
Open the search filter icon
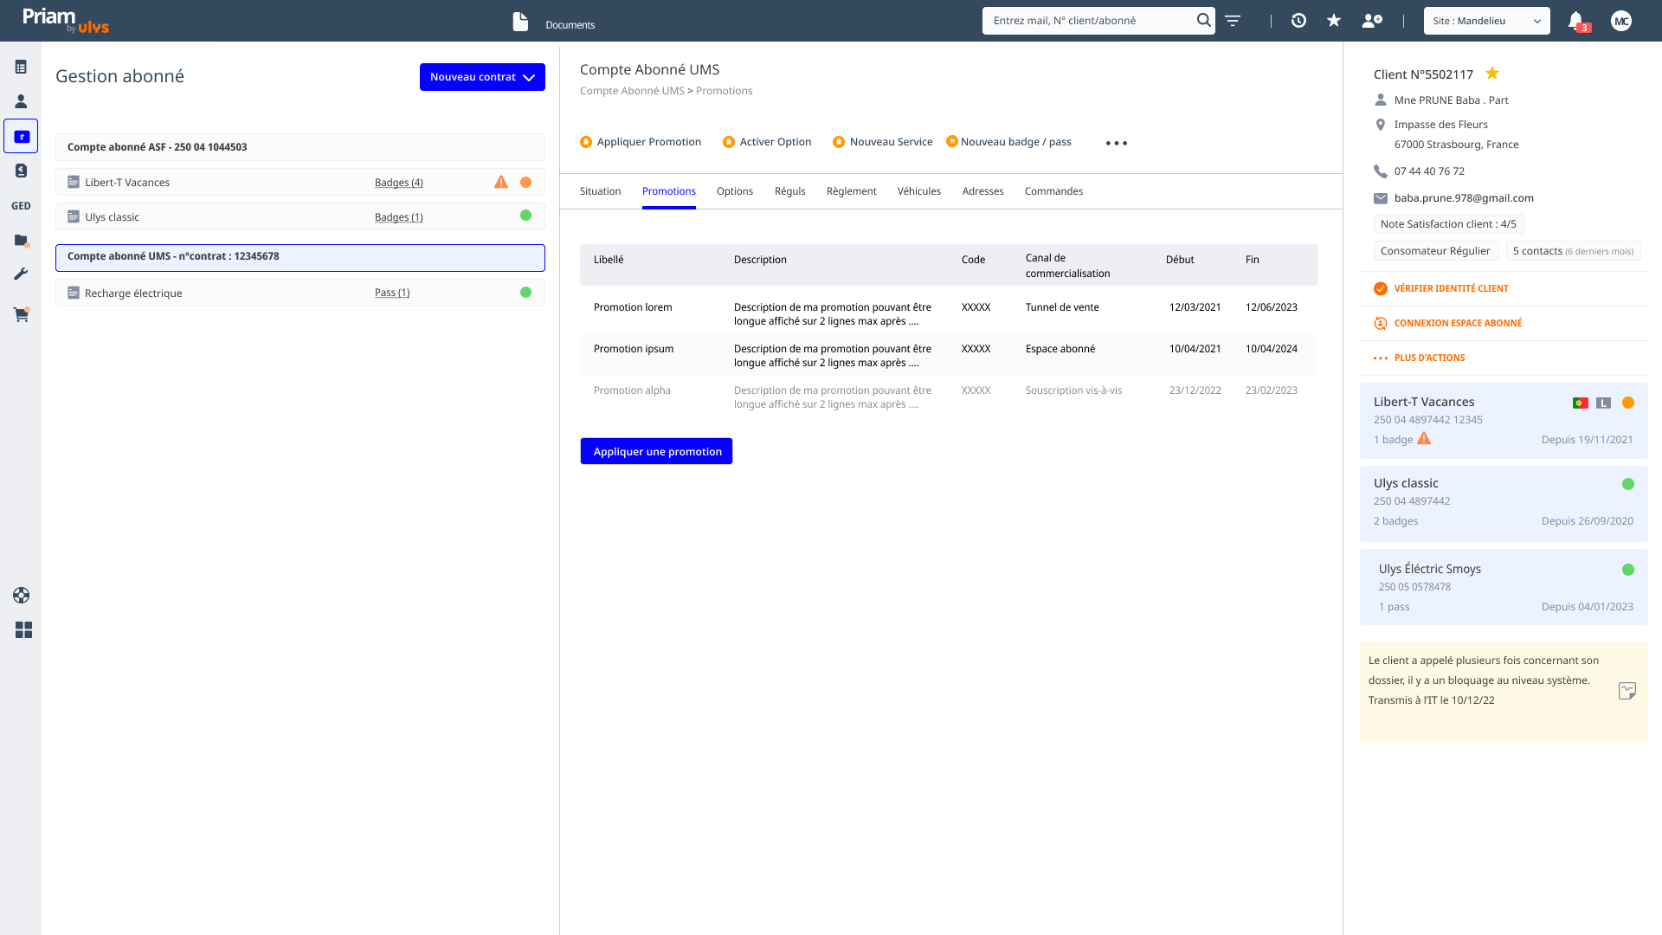coord(1233,20)
